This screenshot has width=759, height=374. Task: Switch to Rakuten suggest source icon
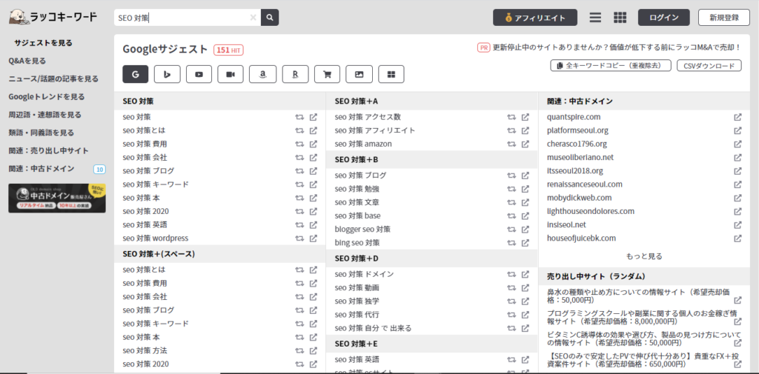click(295, 74)
